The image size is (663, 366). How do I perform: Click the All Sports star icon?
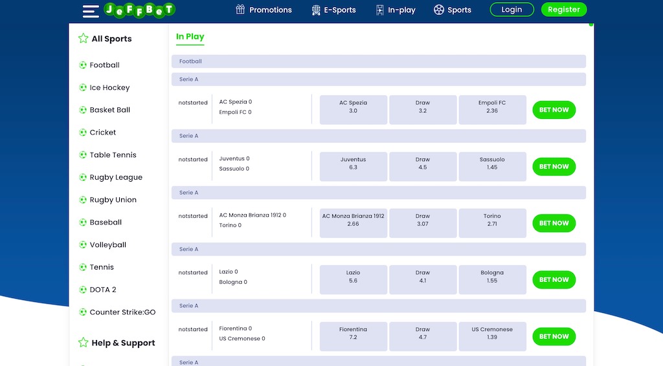click(x=84, y=38)
